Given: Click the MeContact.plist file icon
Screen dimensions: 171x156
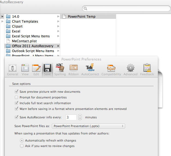Looking at the screenshot, I should [8, 41].
